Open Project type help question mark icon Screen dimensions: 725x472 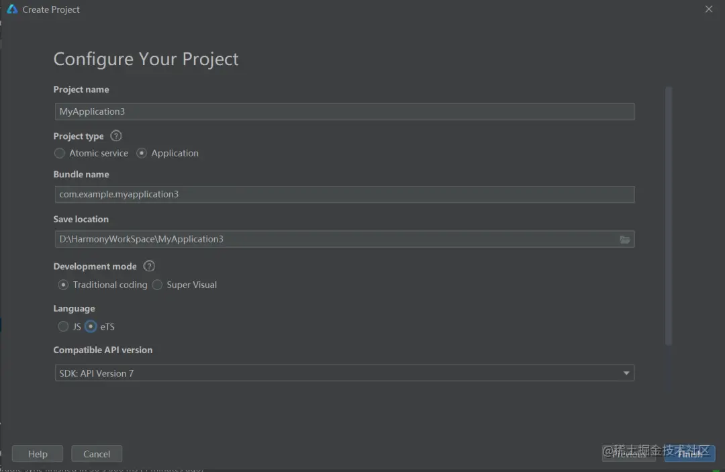116,136
